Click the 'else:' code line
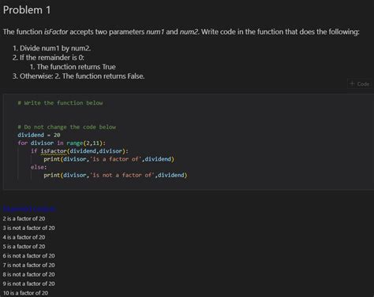Screen dimensions: 374x297 pos(39,167)
